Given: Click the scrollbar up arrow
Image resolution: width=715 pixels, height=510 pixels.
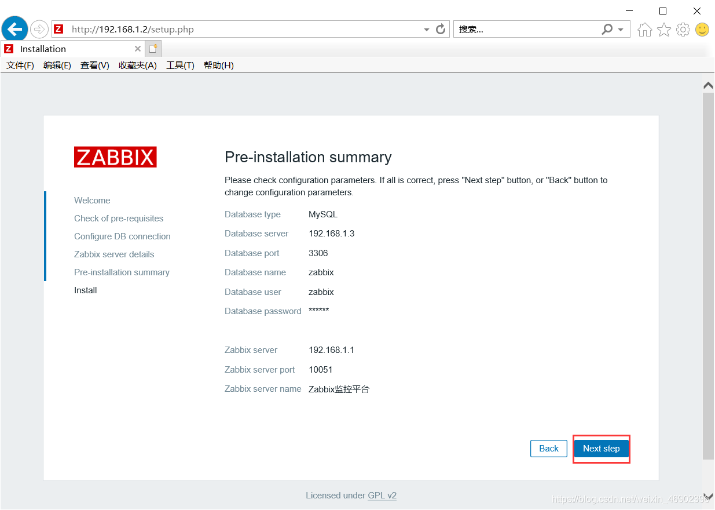Looking at the screenshot, I should click(708, 85).
